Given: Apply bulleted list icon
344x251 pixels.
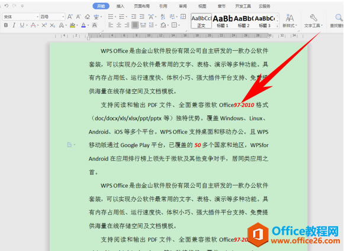Looking at the screenshot, I should [111, 17].
